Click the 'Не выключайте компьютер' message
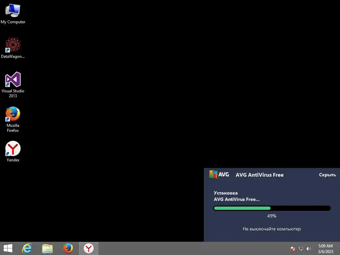This screenshot has width=340, height=255. pos(272,229)
